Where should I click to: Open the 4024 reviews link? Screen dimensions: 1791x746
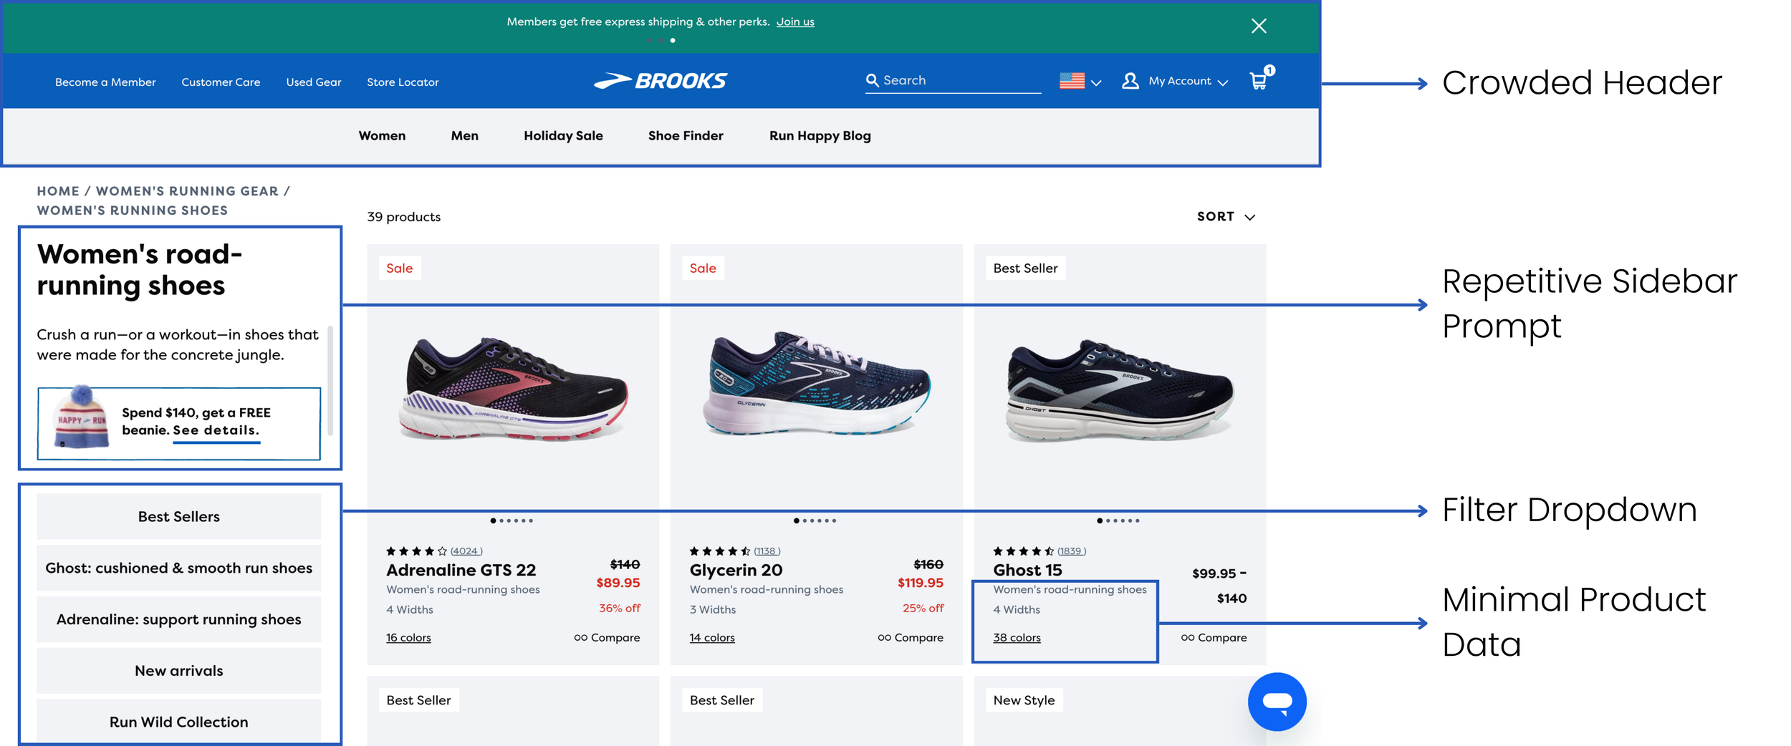[x=466, y=551]
